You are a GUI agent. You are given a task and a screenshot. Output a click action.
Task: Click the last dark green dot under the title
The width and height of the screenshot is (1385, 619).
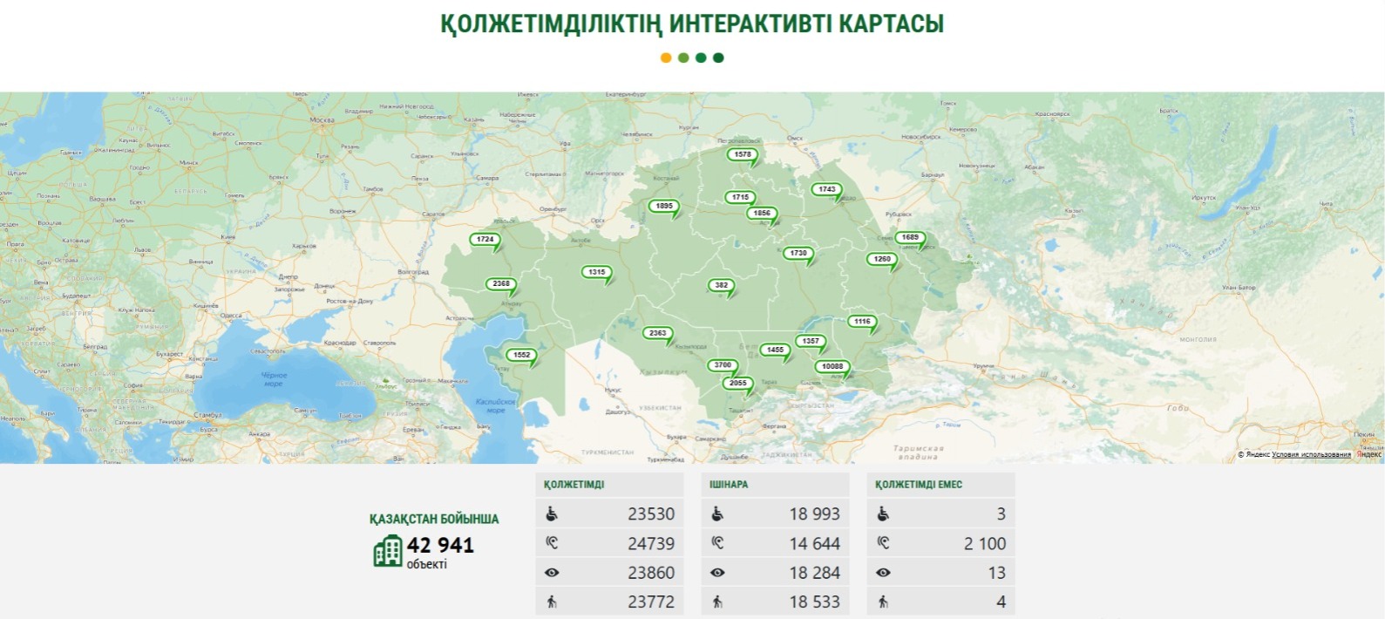[x=718, y=58]
